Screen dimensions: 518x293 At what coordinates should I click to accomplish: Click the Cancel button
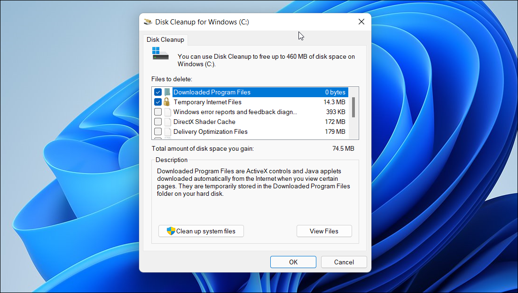pyautogui.click(x=344, y=262)
